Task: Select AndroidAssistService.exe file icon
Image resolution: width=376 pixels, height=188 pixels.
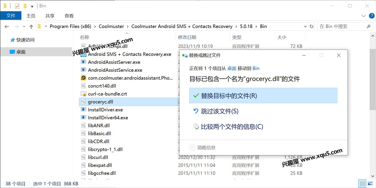Action: click(x=83, y=70)
